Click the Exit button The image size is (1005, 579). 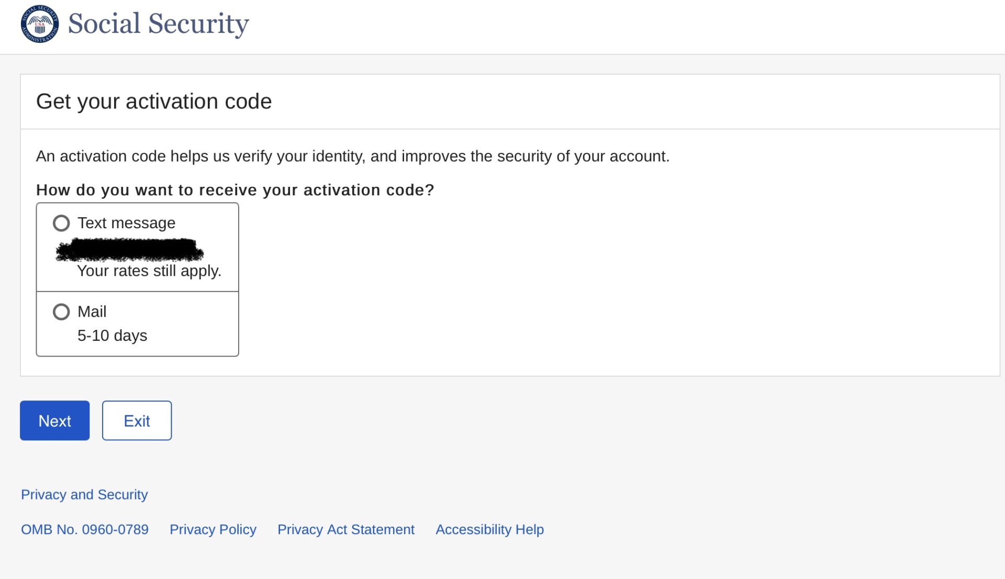click(x=137, y=420)
